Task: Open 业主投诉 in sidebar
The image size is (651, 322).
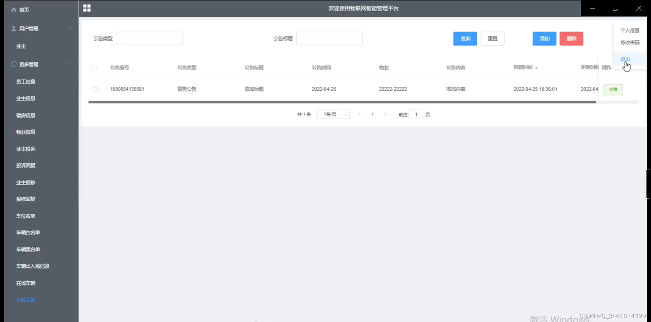Action: click(26, 149)
